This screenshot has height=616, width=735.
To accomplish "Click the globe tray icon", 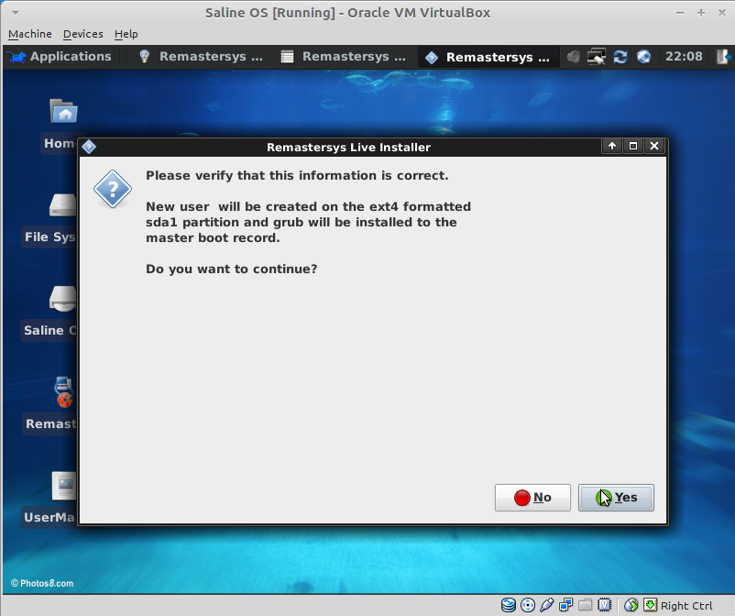I will point(644,57).
